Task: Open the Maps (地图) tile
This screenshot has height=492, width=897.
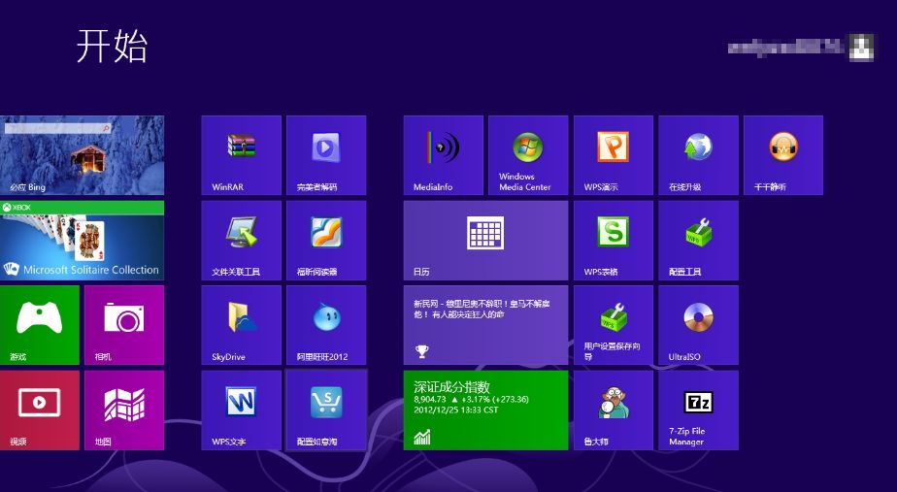Action: pos(124,410)
